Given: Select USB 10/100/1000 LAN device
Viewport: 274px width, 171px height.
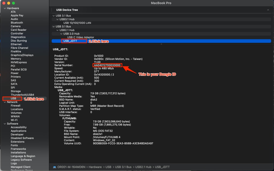Looking at the screenshot, I should 77,23.
